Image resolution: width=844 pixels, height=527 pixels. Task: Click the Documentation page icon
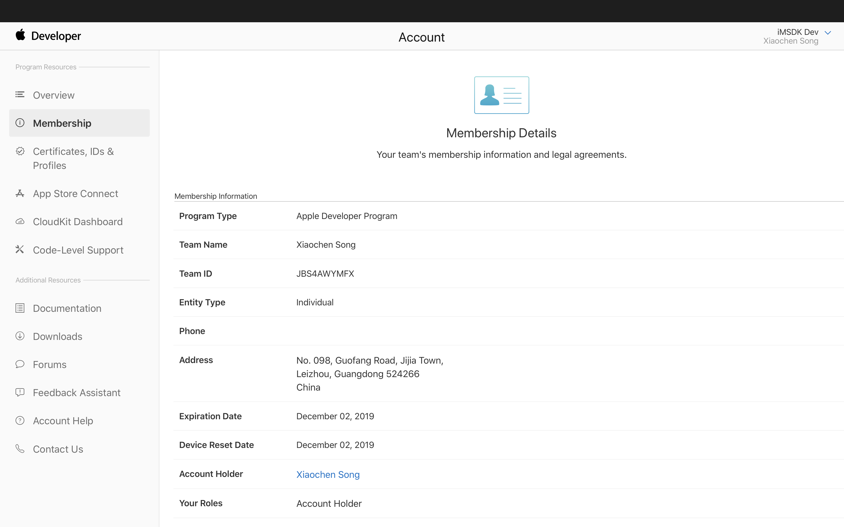coord(20,308)
